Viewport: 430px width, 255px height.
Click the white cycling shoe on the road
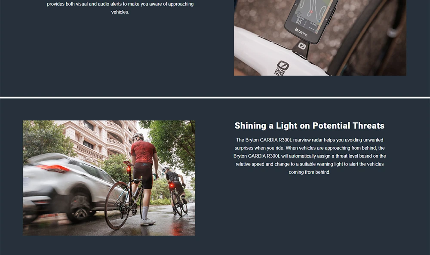pyautogui.click(x=148, y=222)
